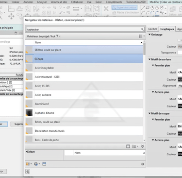This screenshot has height=178, width=182.
Task: Click coupe Premier plan Couleur swatch
Action: tap(180, 134)
